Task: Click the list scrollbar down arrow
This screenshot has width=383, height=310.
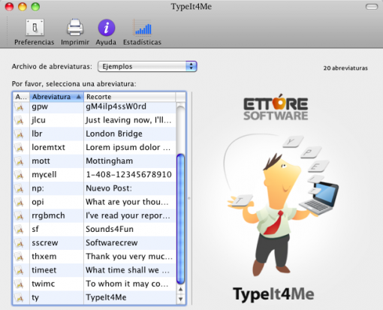Action: 180,299
